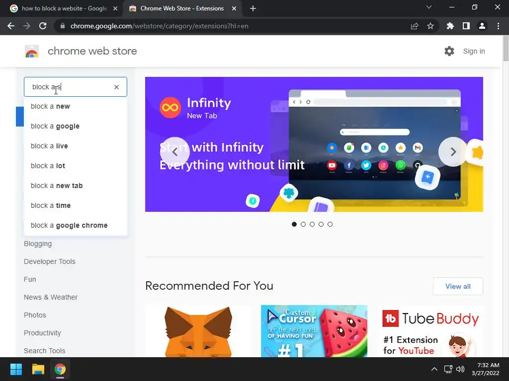509x381 pixels.
Task: Go back to the previous page
Action: pyautogui.click(x=11, y=26)
